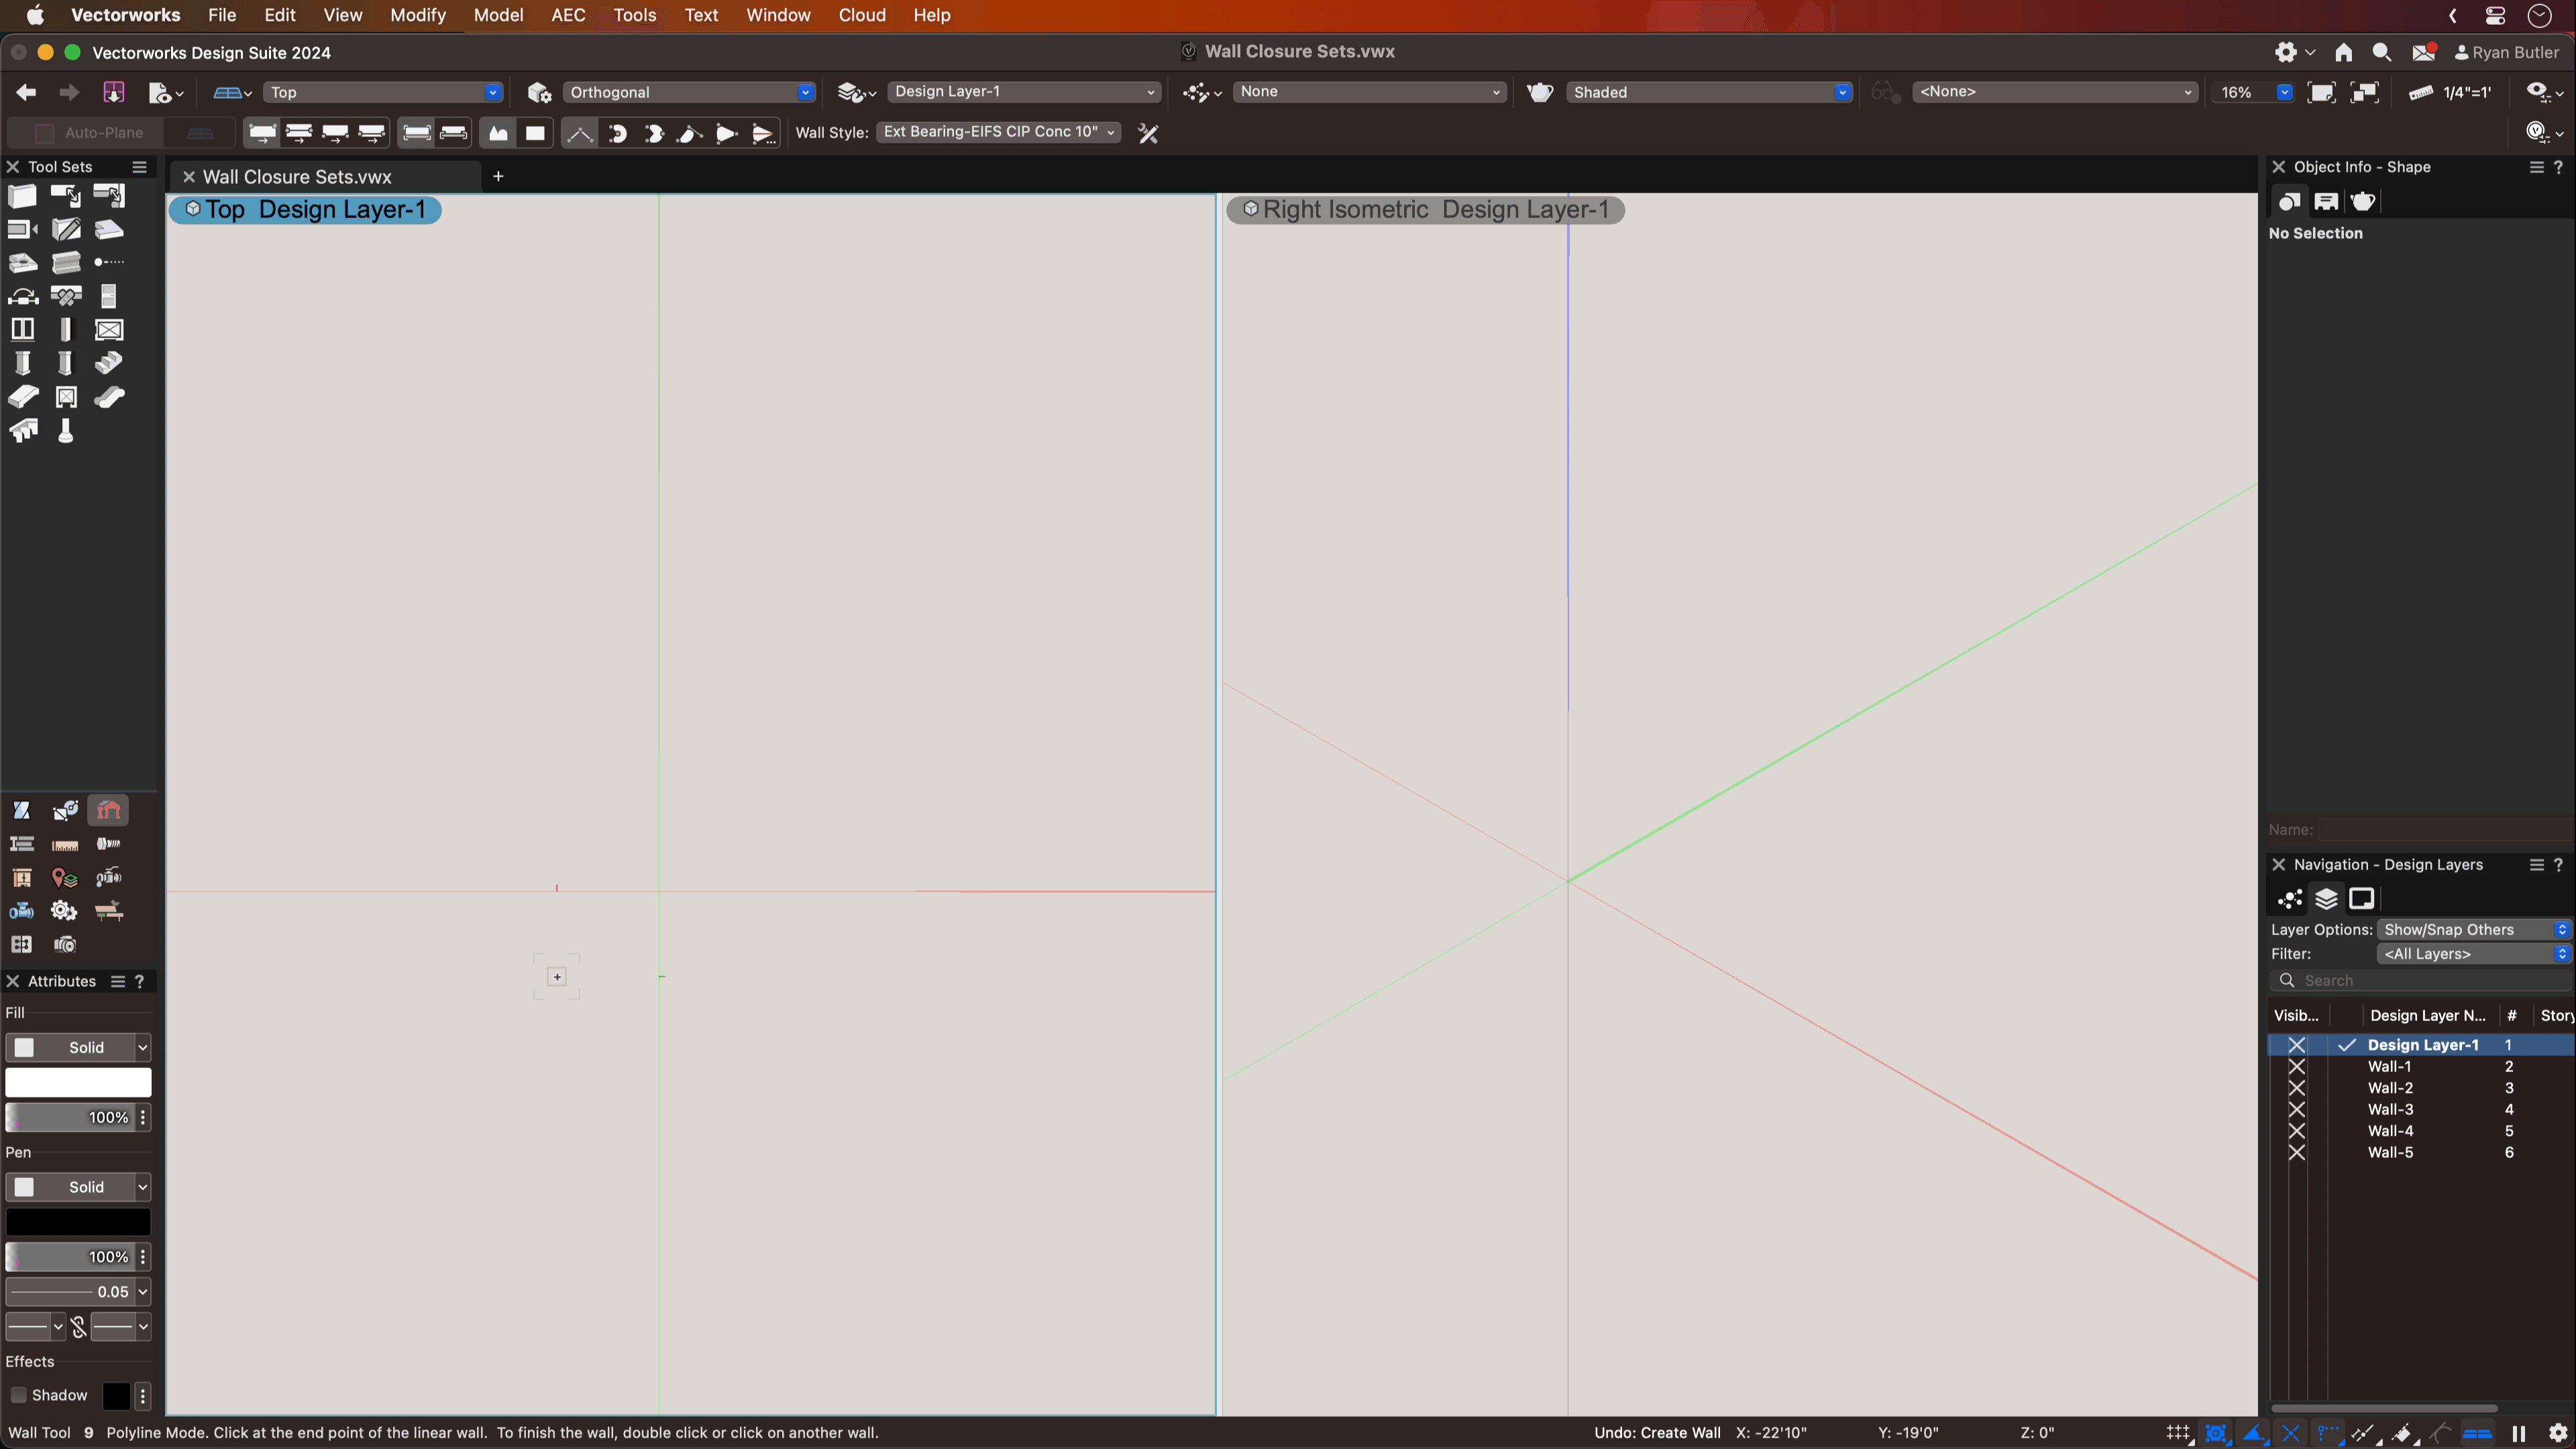The height and width of the screenshot is (1449, 2576).
Task: Open smart cursor settings gear in status bar
Action: coord(2558,1433)
